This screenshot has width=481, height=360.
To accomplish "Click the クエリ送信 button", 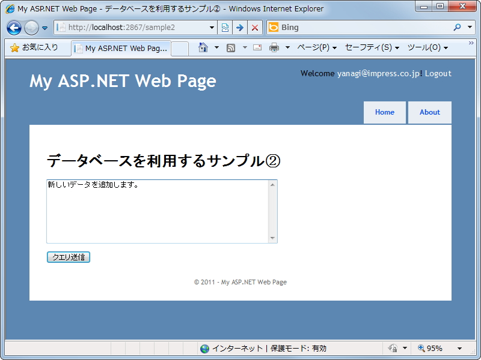I will (x=68, y=257).
